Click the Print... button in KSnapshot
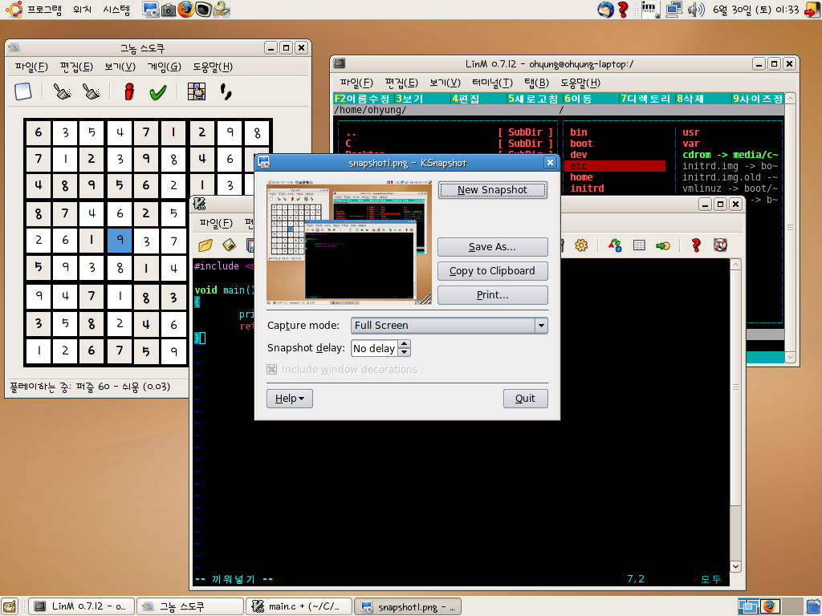This screenshot has width=822, height=616. [492, 295]
